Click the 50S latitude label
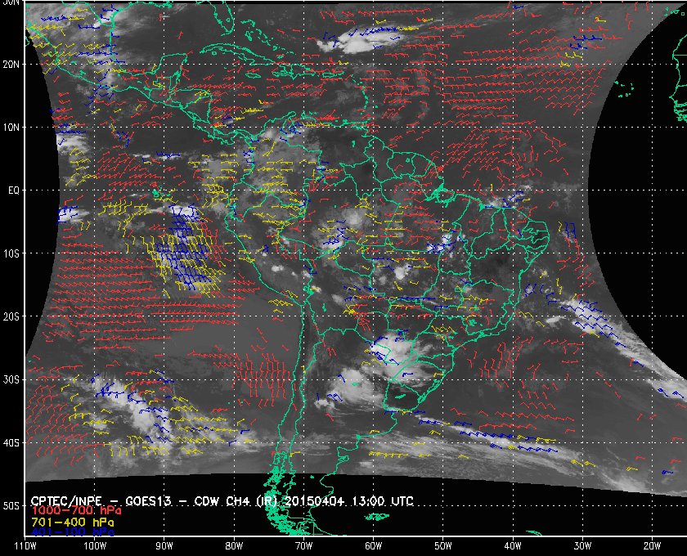 pos(11,505)
